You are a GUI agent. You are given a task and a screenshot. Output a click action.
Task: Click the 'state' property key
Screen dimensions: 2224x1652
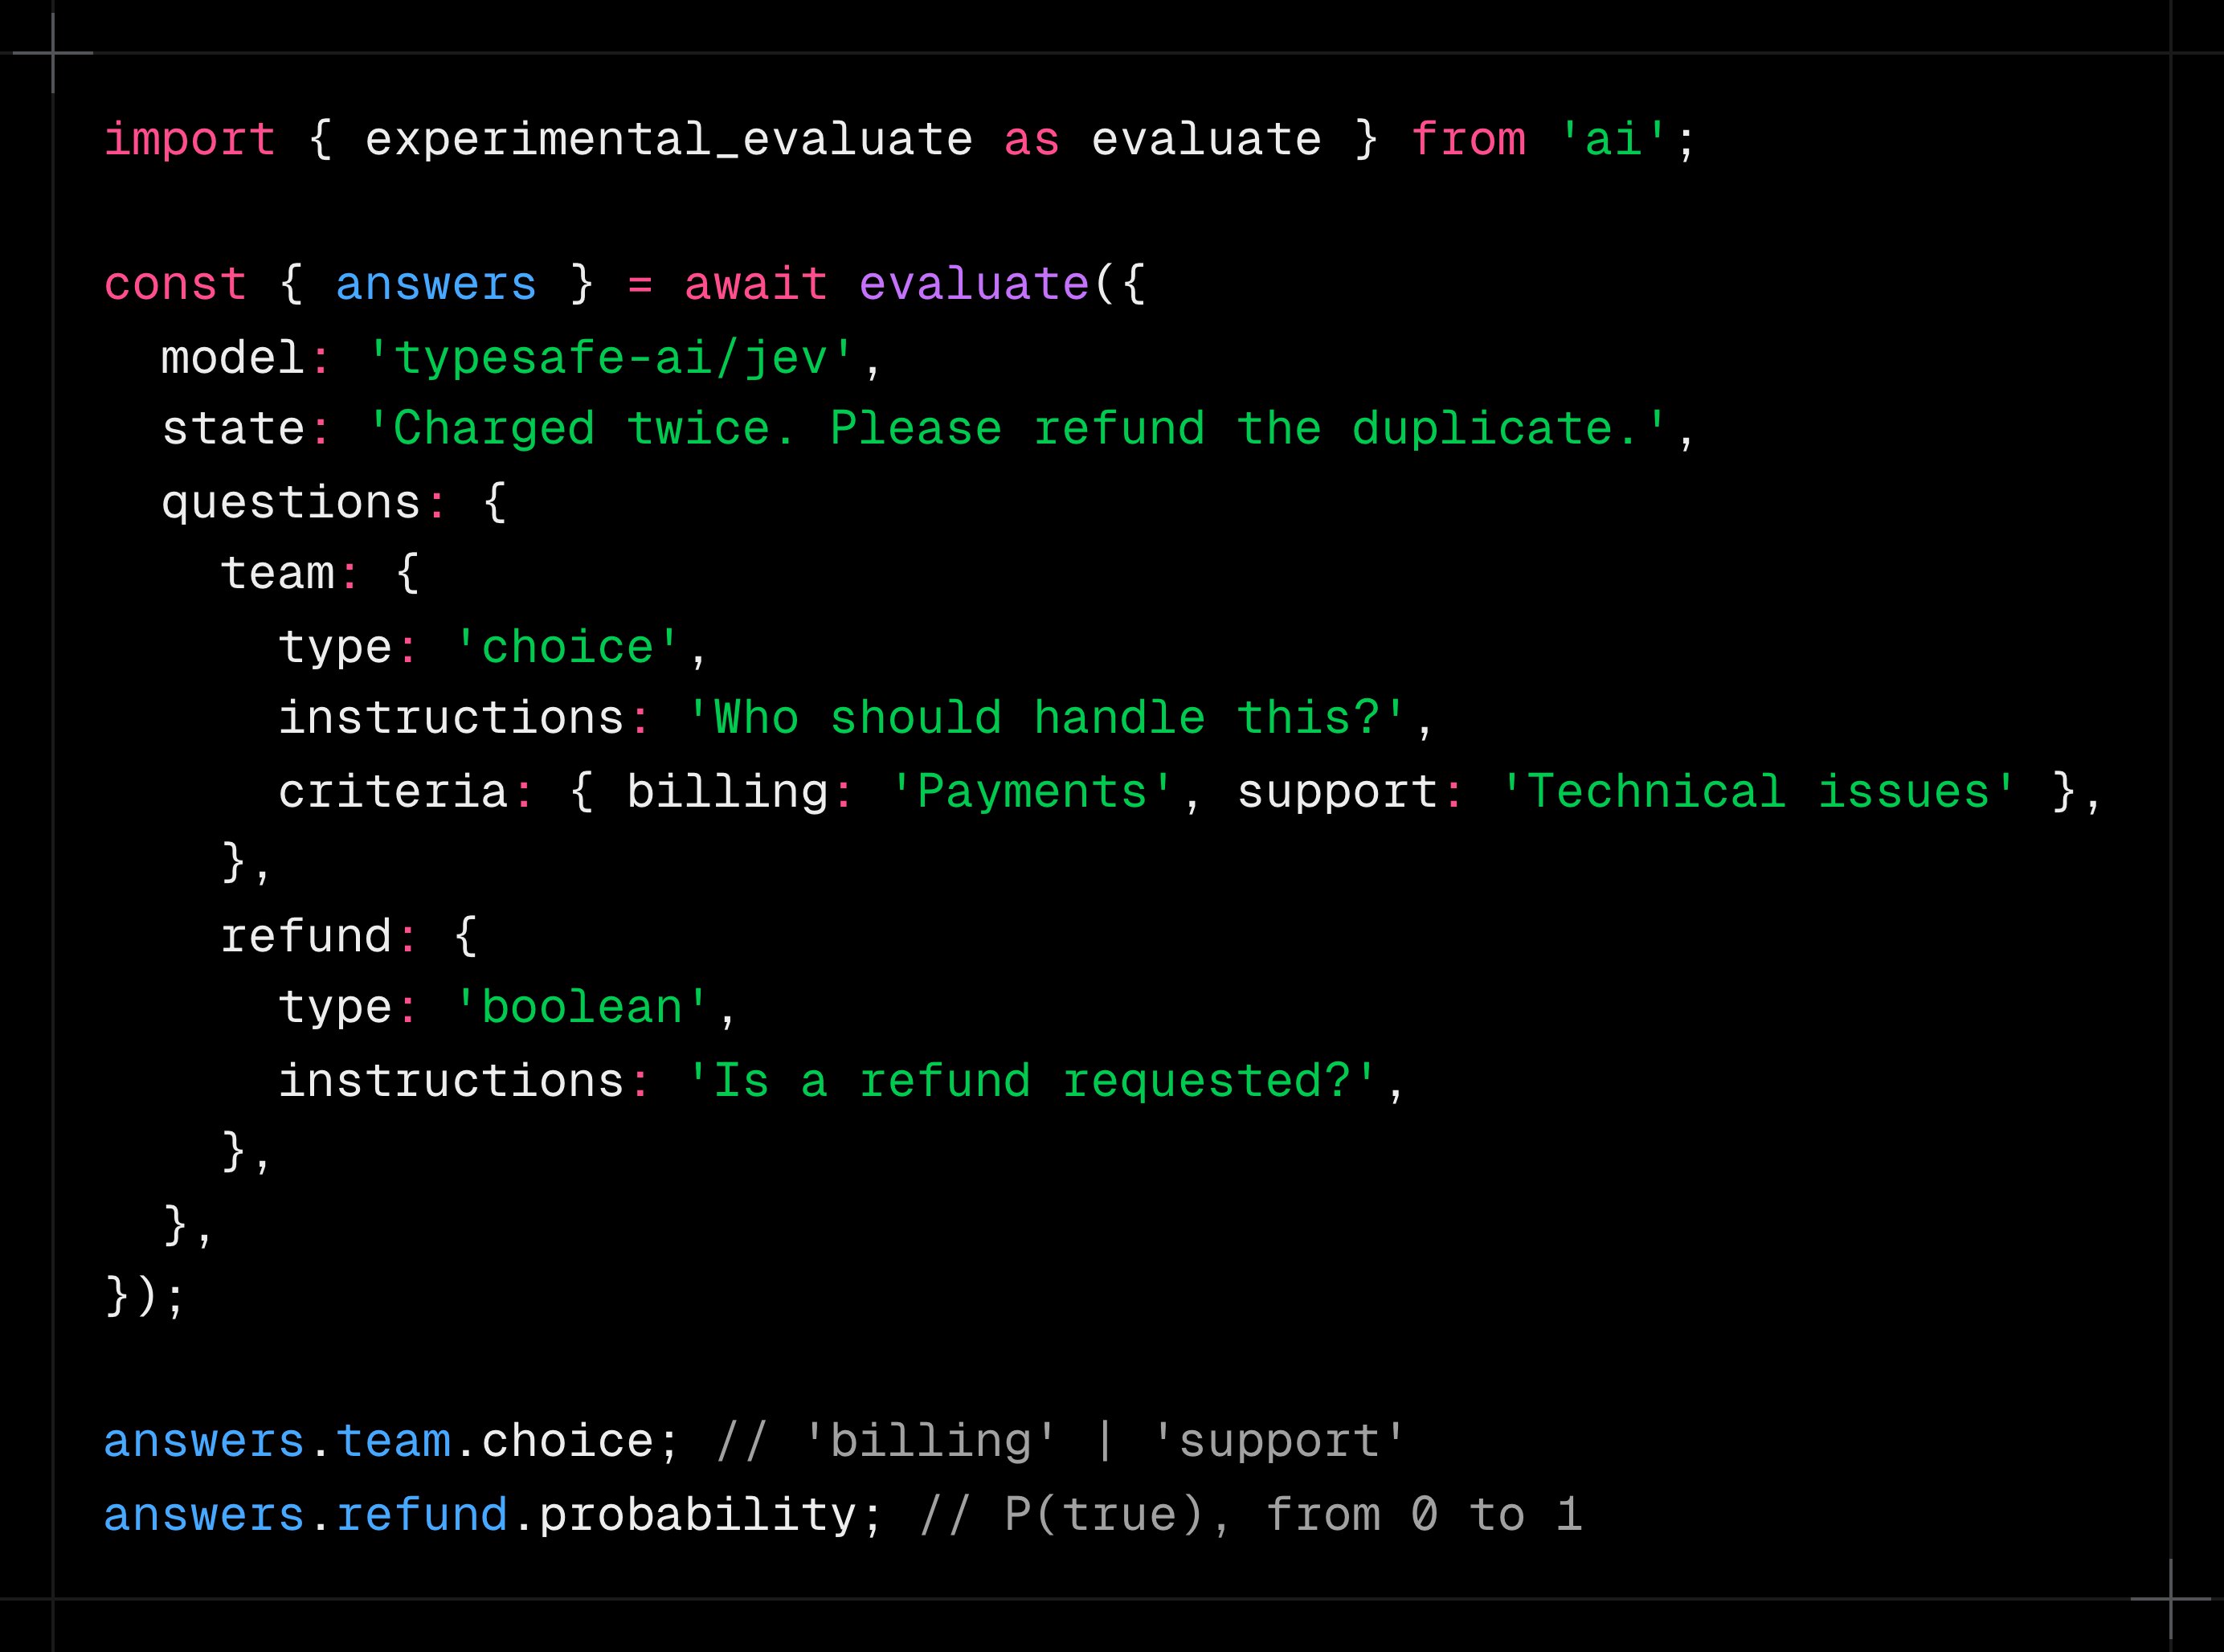[233, 430]
